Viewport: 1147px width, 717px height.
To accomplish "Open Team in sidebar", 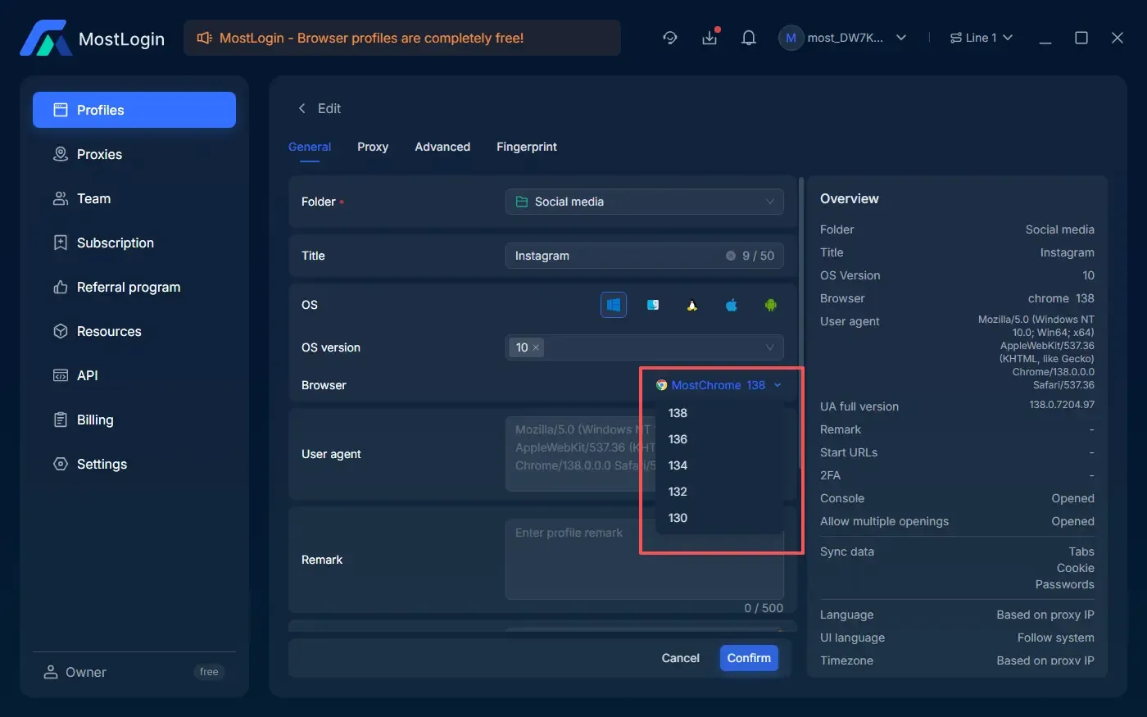I will point(134,198).
